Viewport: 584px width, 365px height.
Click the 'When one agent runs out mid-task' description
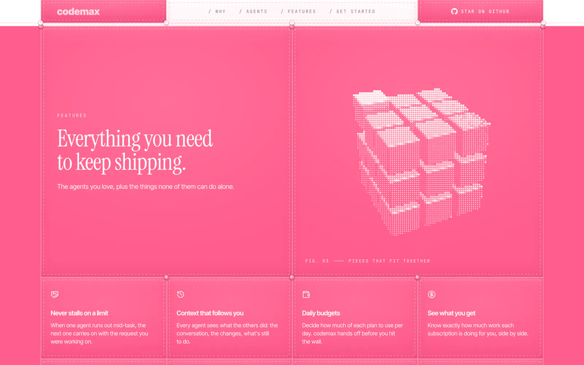[x=100, y=334]
